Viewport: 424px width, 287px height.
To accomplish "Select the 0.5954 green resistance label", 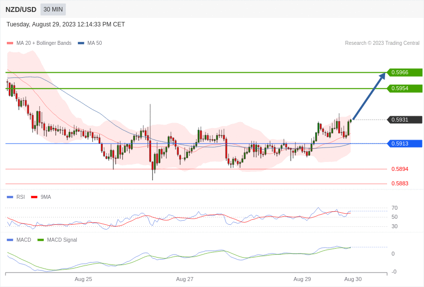I will click(x=405, y=88).
